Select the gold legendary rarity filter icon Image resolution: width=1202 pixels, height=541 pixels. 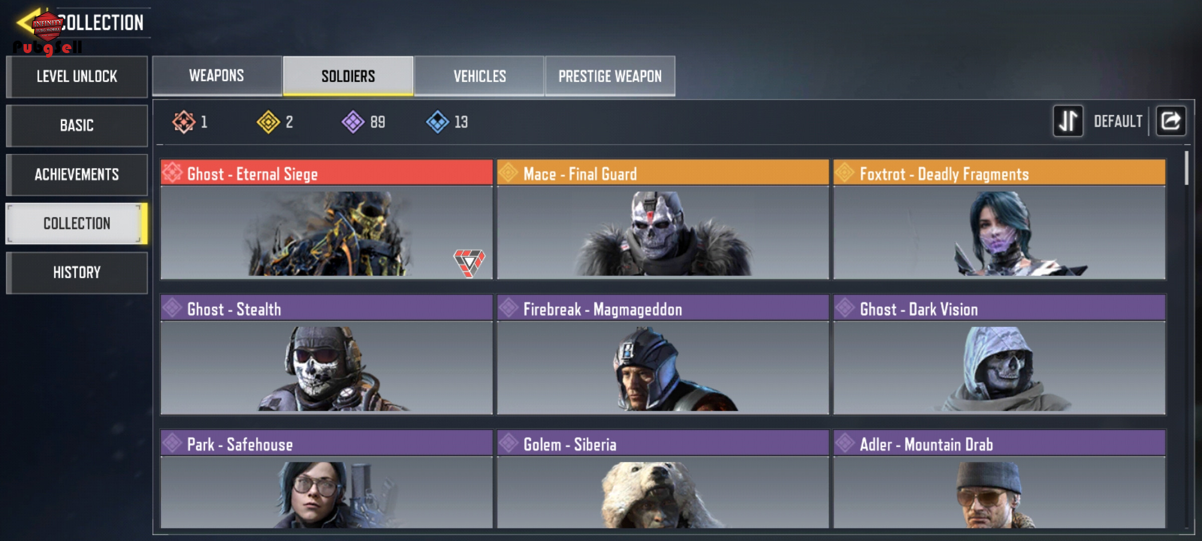click(x=268, y=122)
